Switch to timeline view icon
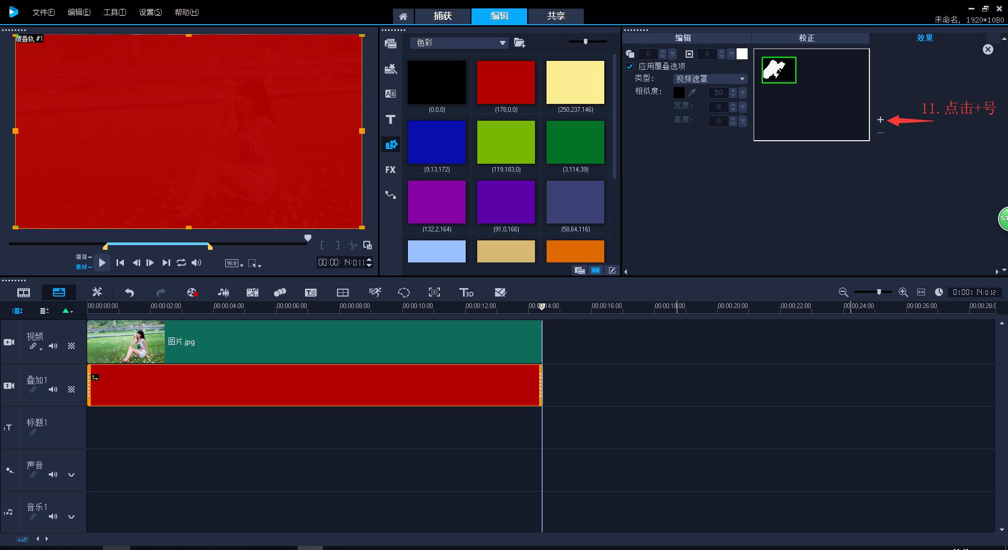 (59, 292)
